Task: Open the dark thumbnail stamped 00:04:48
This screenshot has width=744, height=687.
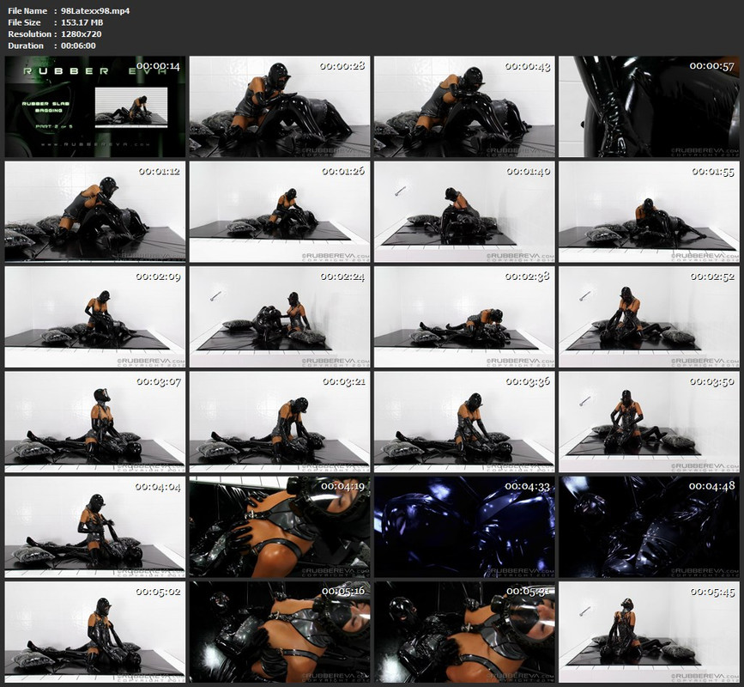Action: 649,527
